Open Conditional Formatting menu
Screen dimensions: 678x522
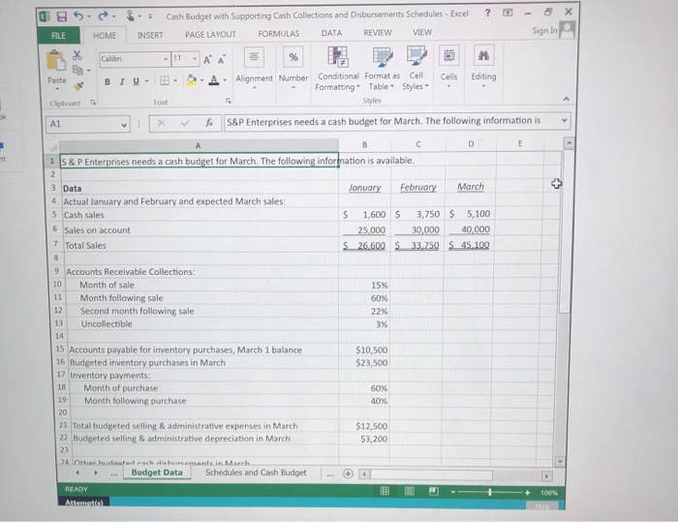pyautogui.click(x=338, y=69)
